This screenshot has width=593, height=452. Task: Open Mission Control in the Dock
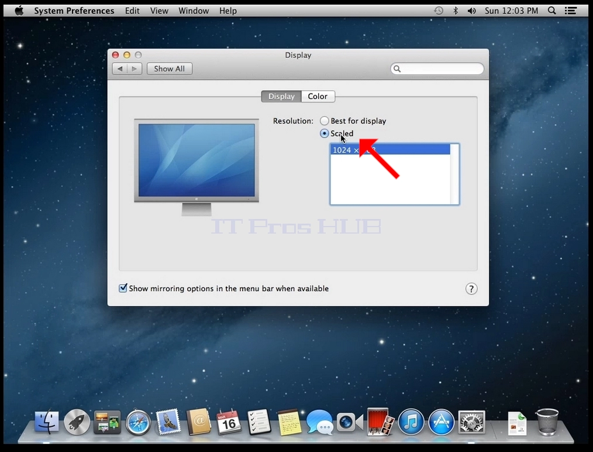[x=108, y=422]
